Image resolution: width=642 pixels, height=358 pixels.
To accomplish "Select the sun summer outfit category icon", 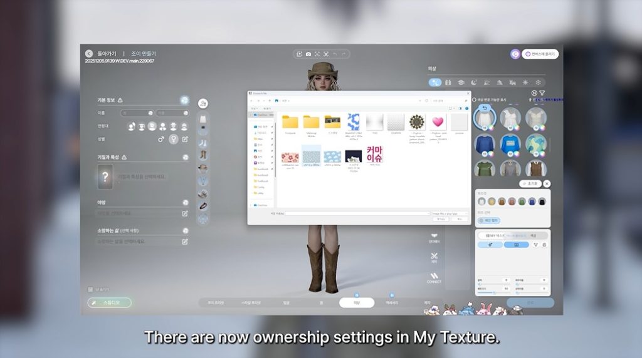I will click(x=525, y=83).
